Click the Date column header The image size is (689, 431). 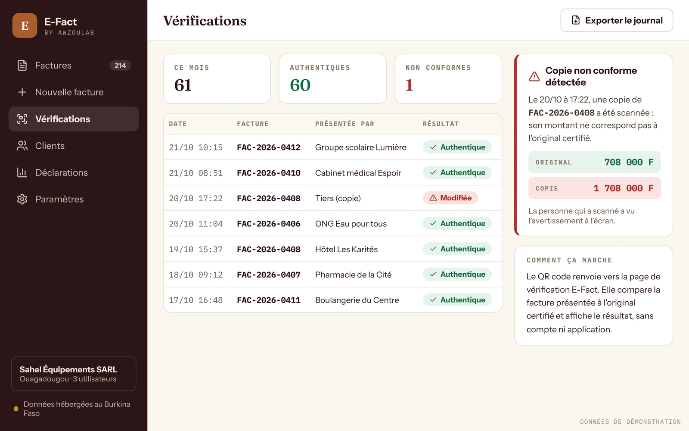click(178, 124)
